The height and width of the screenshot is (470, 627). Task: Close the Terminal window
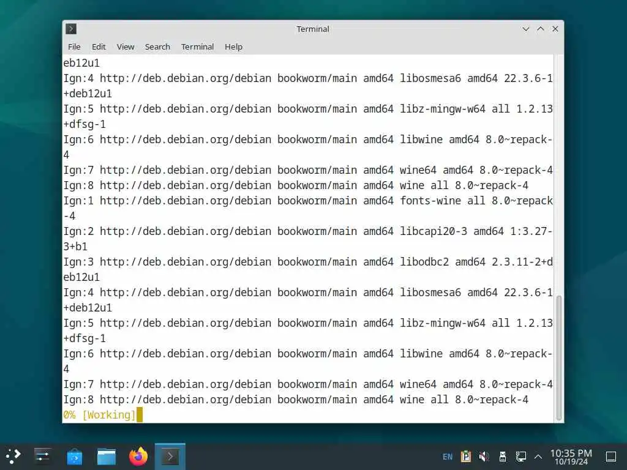pos(555,29)
